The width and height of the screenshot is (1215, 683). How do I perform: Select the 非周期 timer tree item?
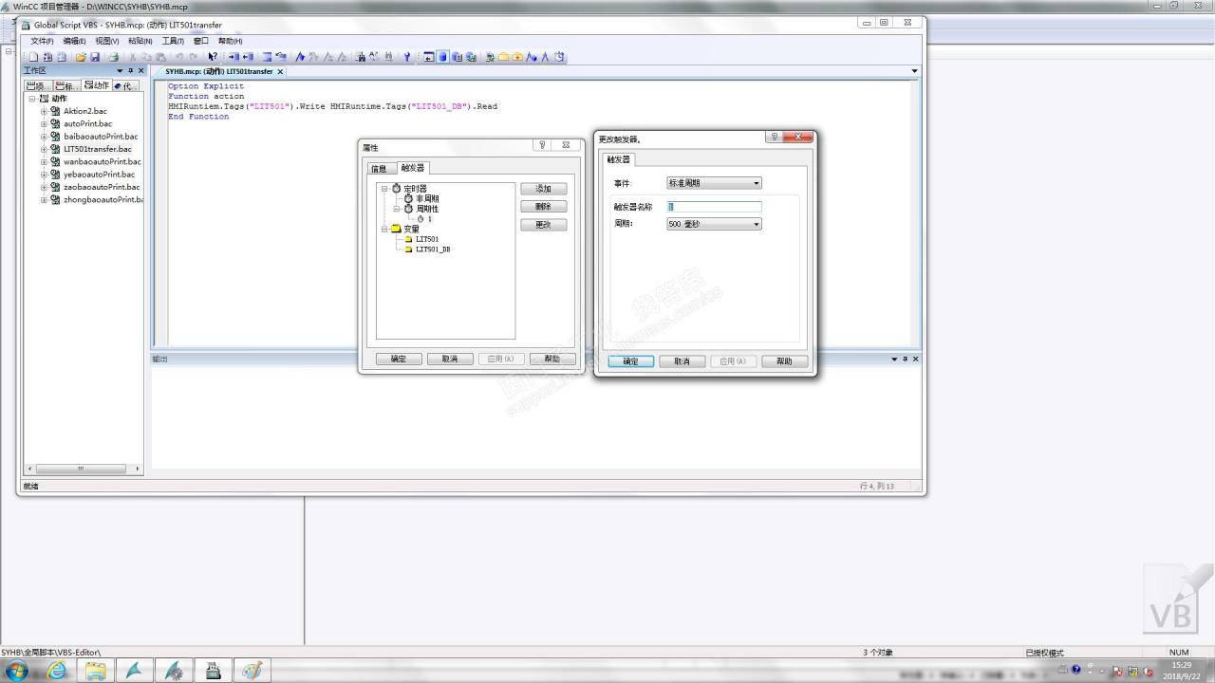427,198
